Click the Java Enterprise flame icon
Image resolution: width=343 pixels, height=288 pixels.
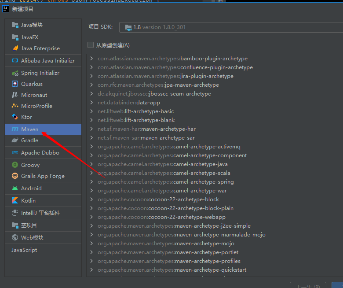click(15, 48)
